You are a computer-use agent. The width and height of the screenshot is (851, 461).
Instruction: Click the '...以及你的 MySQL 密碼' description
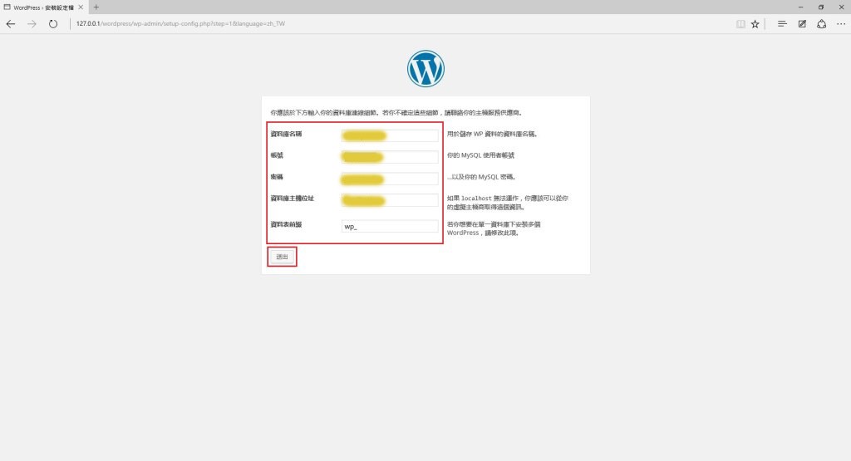[x=481, y=177]
